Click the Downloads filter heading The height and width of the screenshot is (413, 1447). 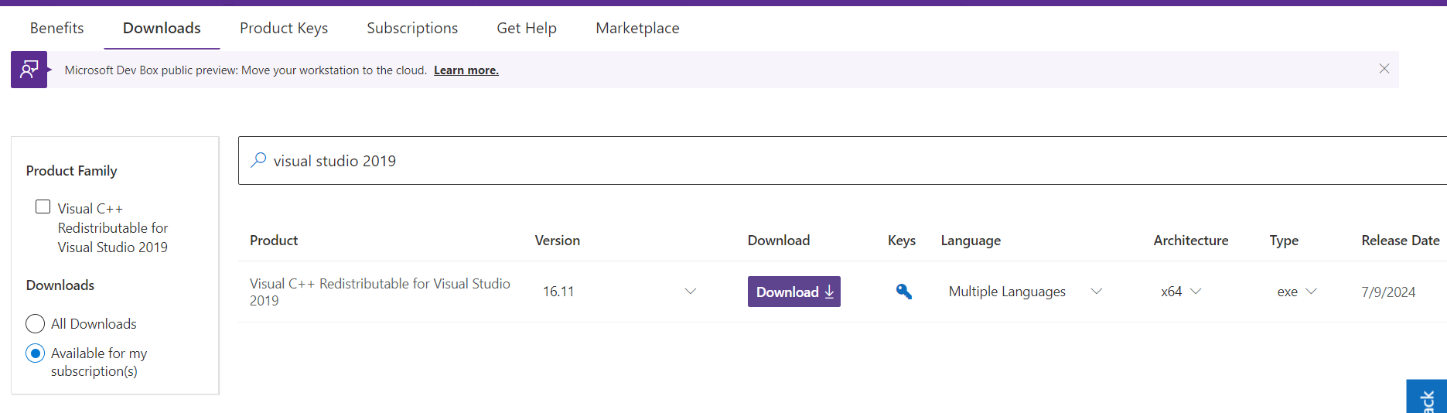60,285
